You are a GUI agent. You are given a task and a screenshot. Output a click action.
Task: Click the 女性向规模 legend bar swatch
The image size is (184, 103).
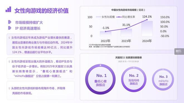tap(98, 17)
